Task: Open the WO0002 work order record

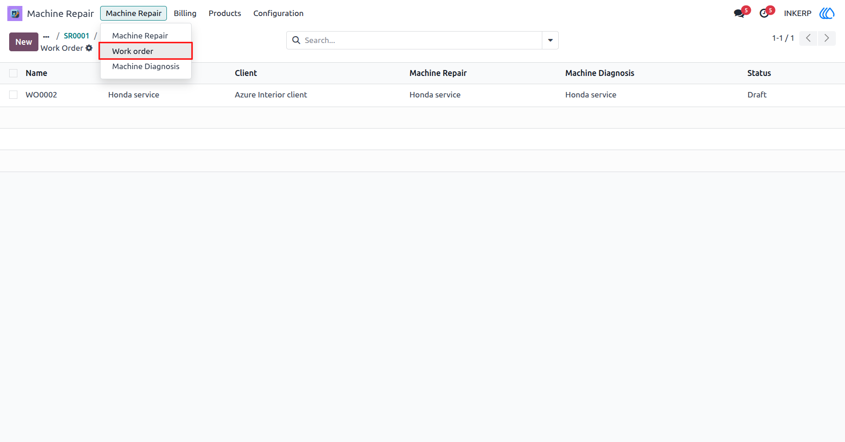Action: tap(41, 95)
